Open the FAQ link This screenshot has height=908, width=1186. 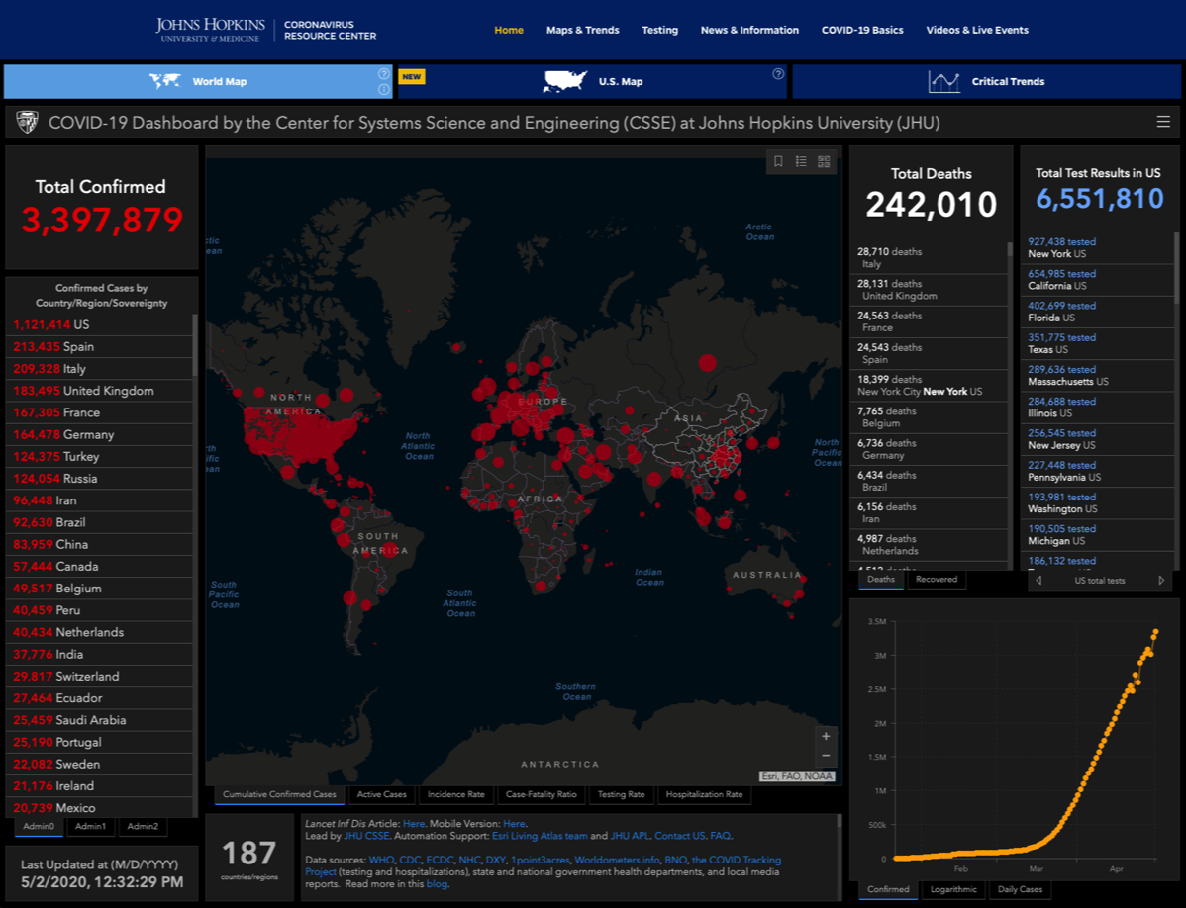[x=720, y=836]
